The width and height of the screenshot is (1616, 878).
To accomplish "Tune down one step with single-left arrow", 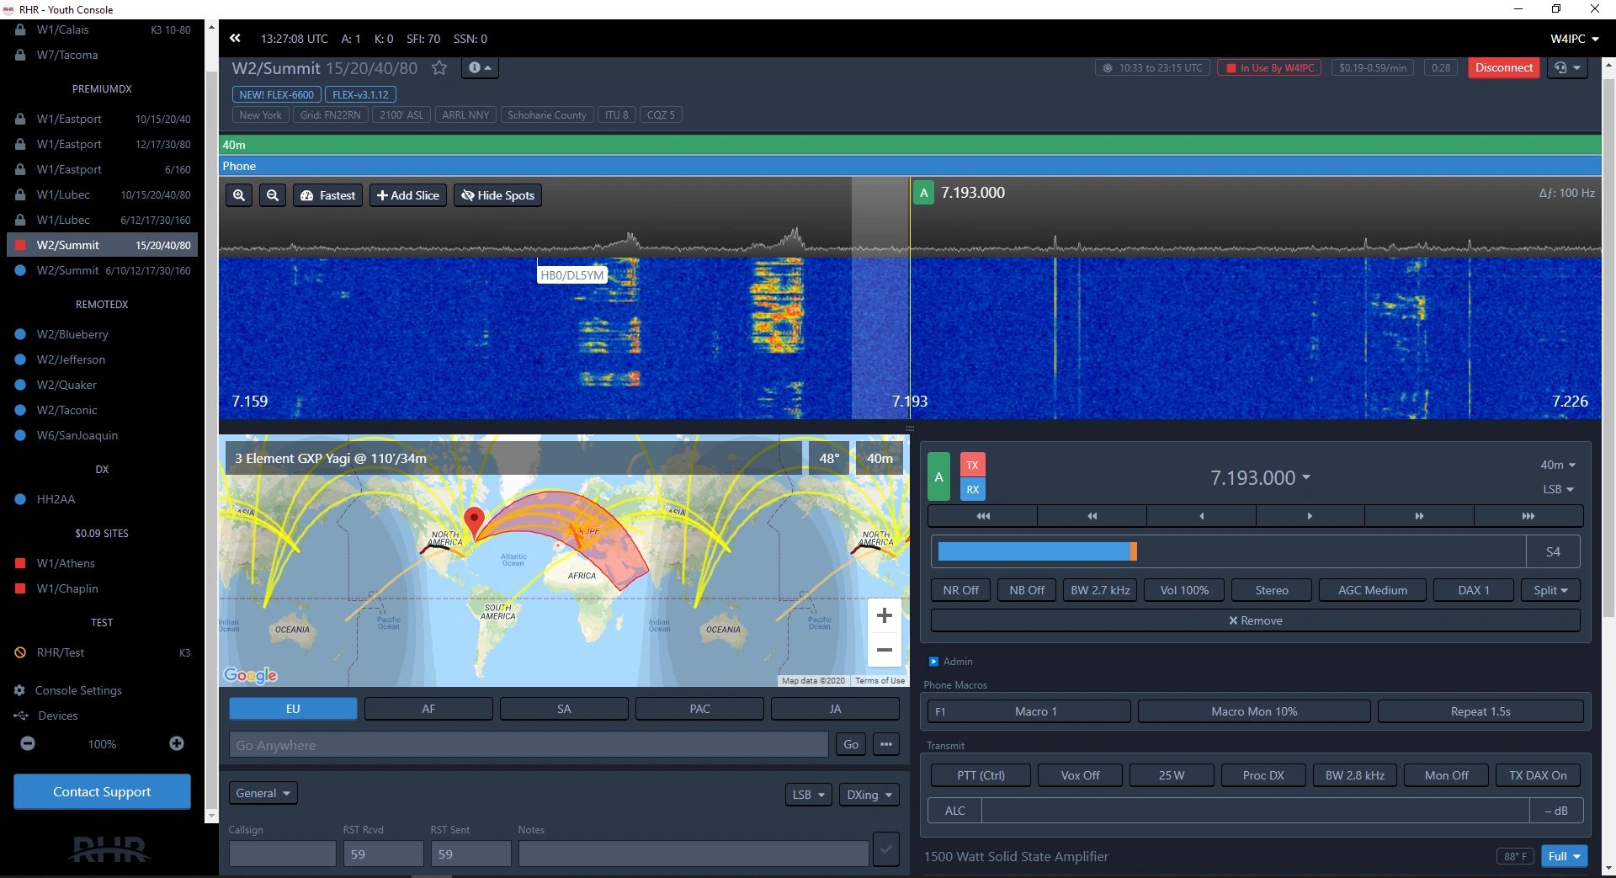I will (x=1201, y=516).
